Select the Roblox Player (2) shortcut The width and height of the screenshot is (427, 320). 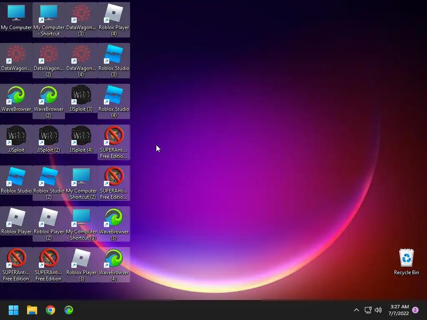[x=49, y=224]
